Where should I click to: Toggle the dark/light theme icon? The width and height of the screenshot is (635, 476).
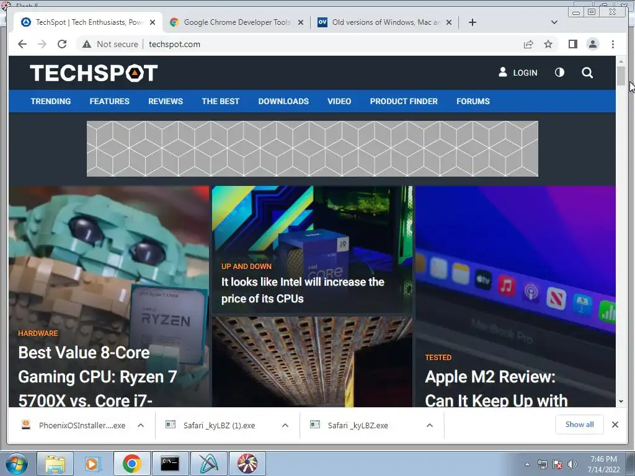tap(559, 73)
